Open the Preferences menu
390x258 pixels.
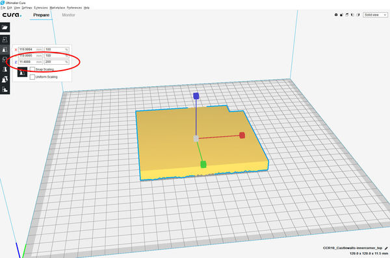pyautogui.click(x=74, y=8)
